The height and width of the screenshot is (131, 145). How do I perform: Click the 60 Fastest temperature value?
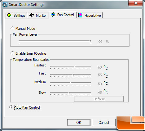point(100,67)
